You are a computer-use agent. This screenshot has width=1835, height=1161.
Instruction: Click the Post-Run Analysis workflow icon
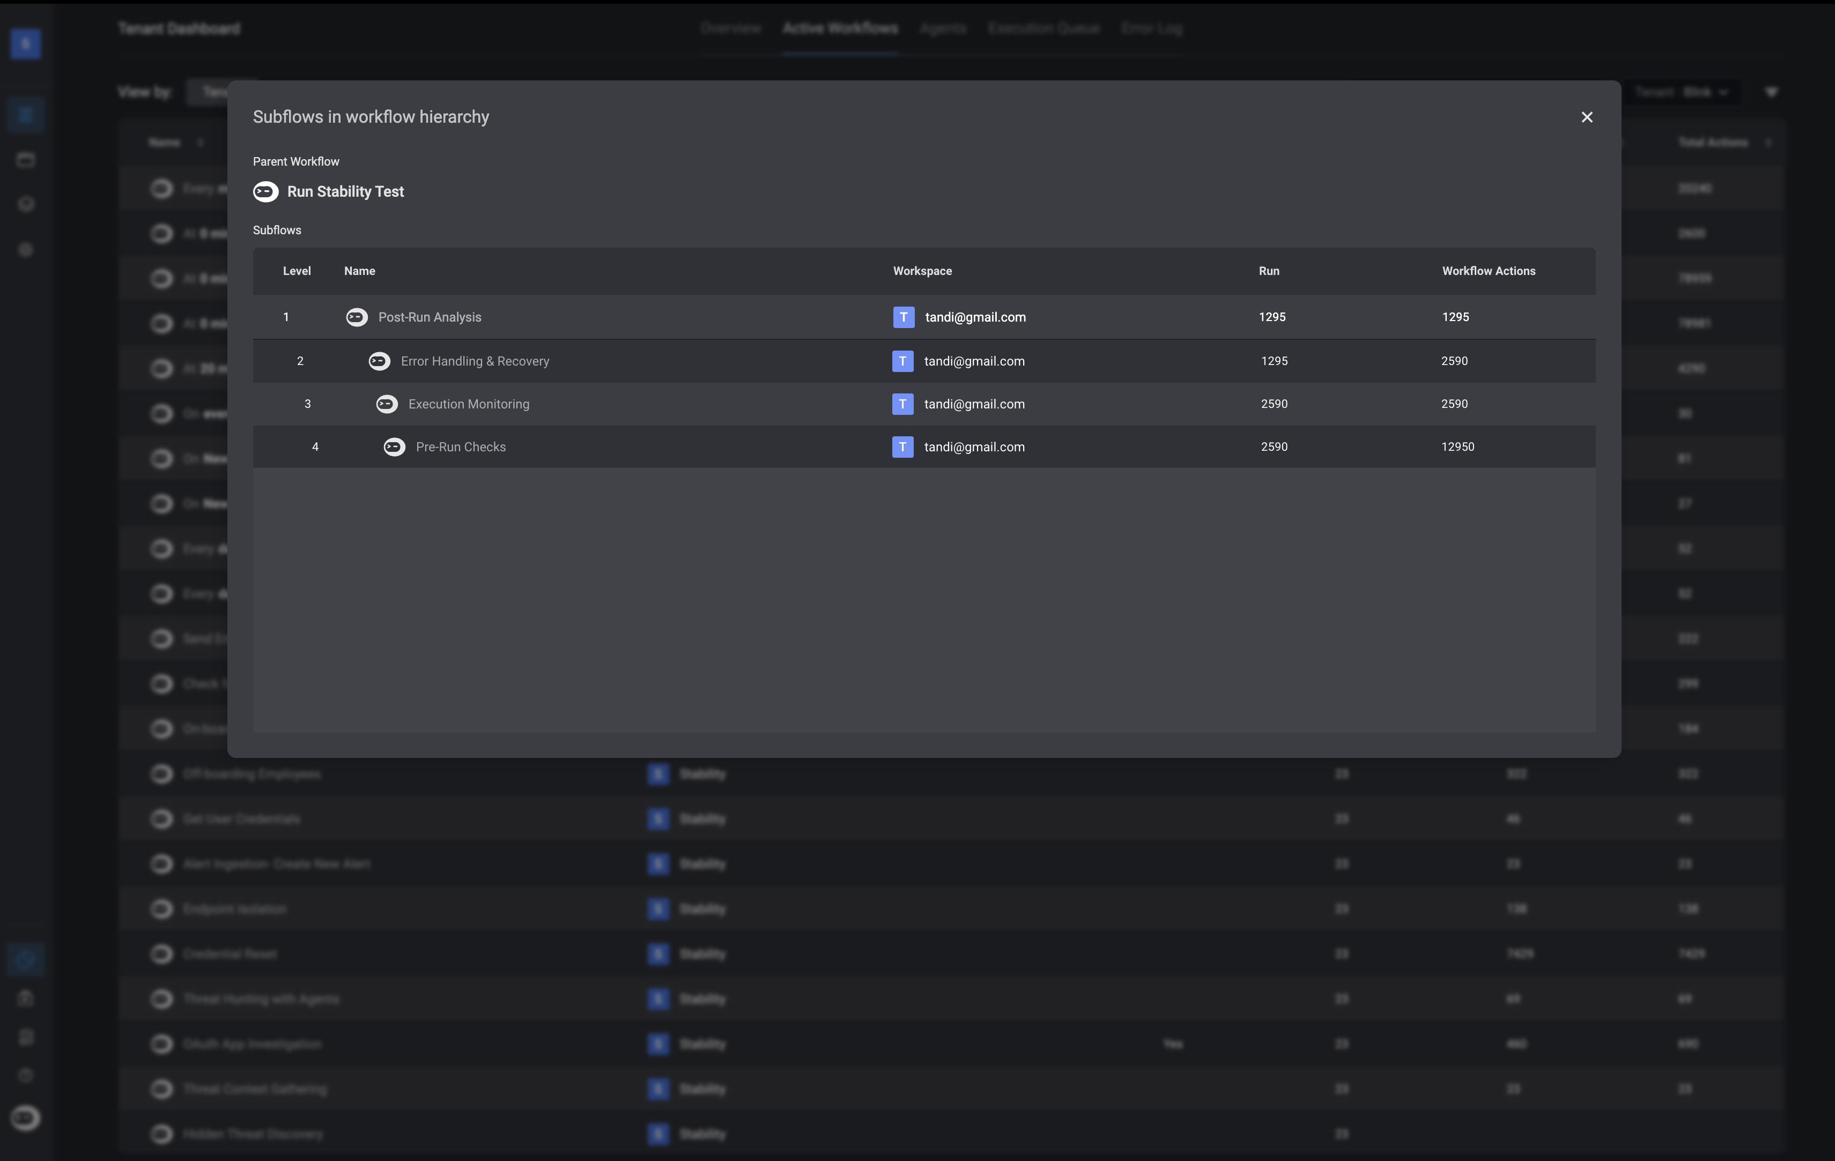point(357,317)
